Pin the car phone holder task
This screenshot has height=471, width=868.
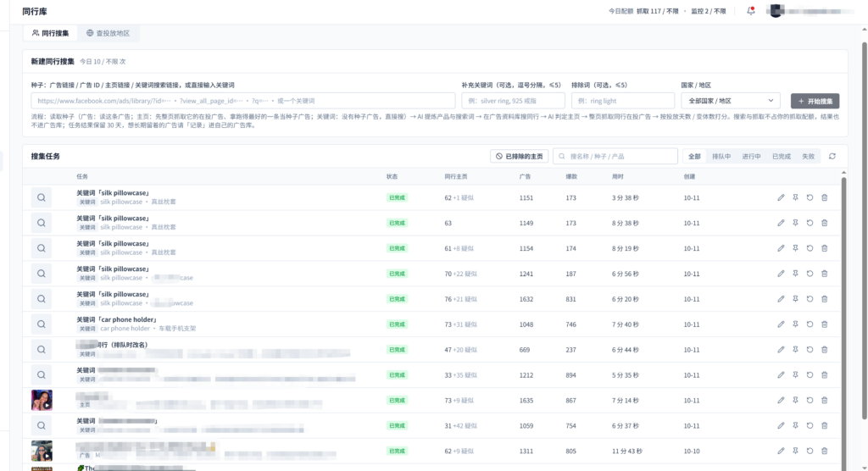tap(795, 324)
